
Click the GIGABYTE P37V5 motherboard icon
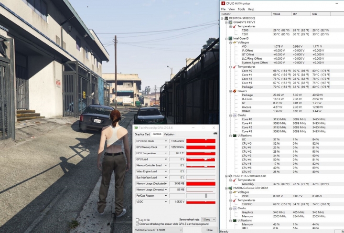coord(230,22)
